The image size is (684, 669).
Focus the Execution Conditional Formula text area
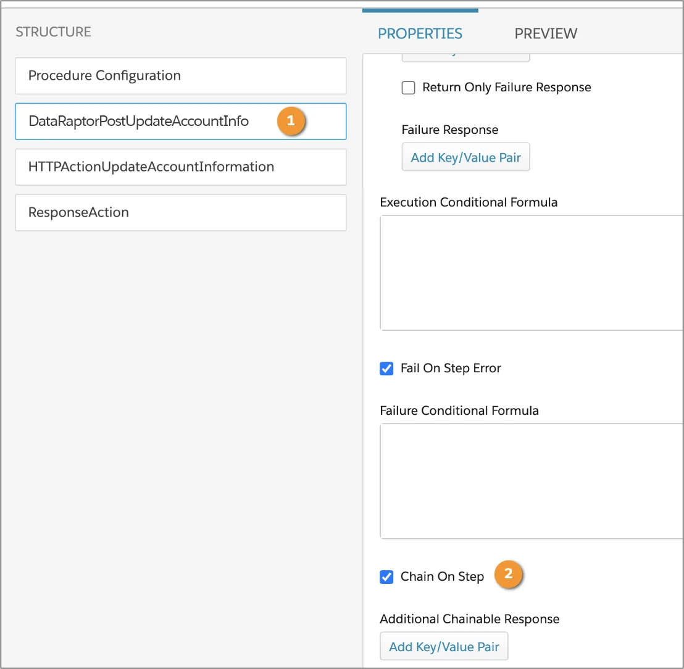tap(532, 273)
